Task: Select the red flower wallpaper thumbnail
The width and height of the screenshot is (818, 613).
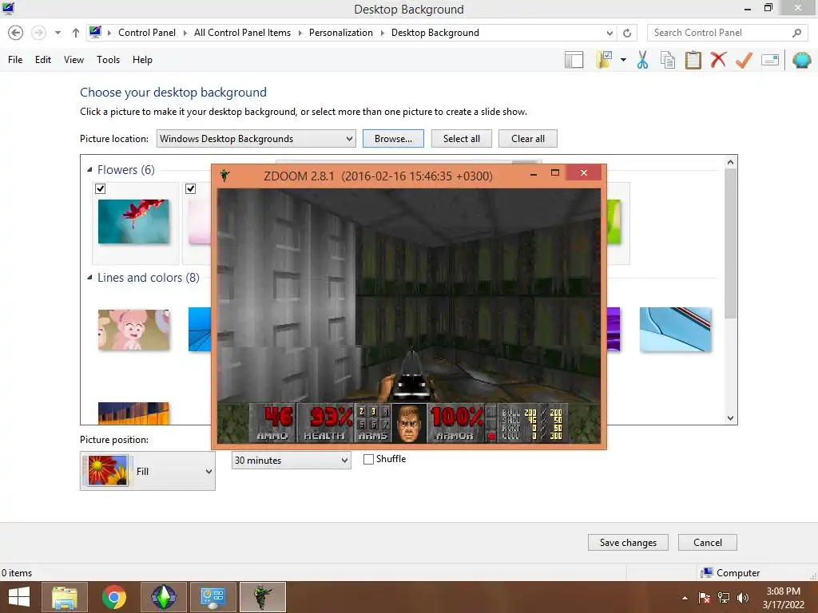Action: point(133,222)
